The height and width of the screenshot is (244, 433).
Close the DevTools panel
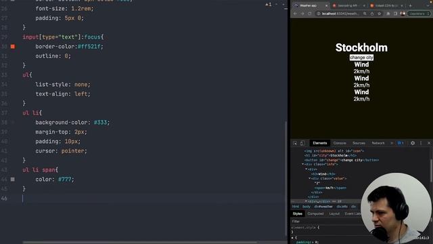pyautogui.click(x=429, y=143)
